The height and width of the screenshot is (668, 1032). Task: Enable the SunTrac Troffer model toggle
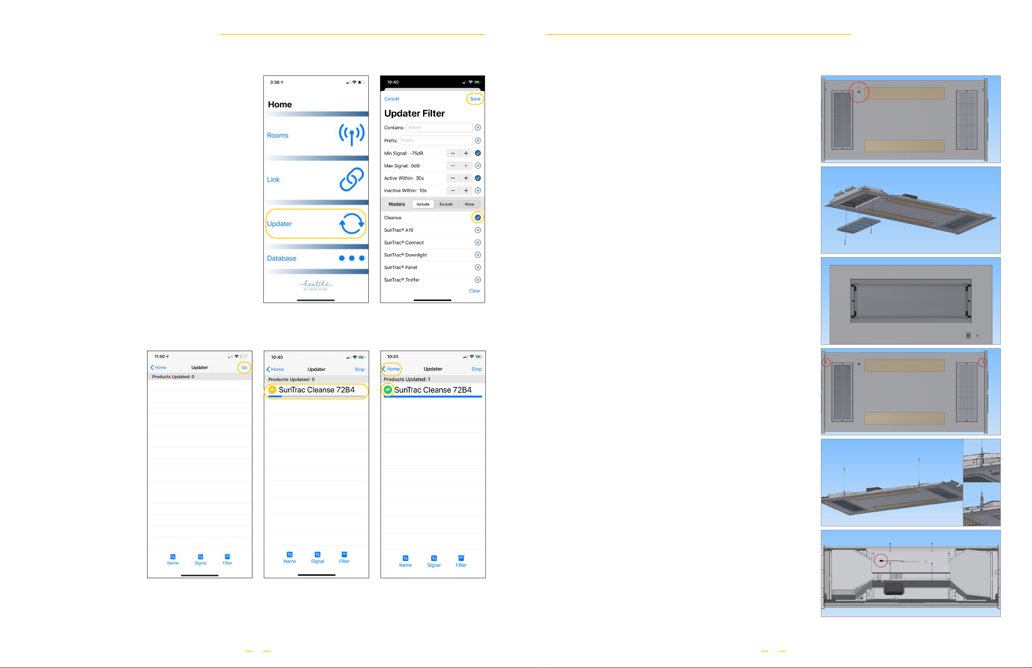pyautogui.click(x=477, y=280)
